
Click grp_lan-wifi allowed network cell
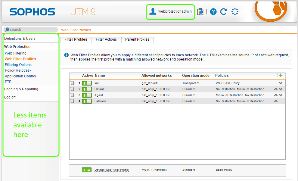pyautogui.click(x=150, y=83)
